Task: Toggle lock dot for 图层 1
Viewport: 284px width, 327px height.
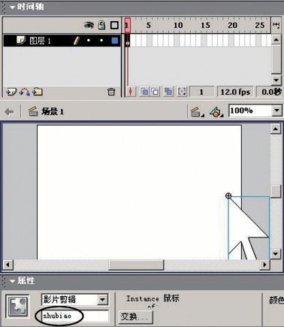Action: click(x=101, y=41)
